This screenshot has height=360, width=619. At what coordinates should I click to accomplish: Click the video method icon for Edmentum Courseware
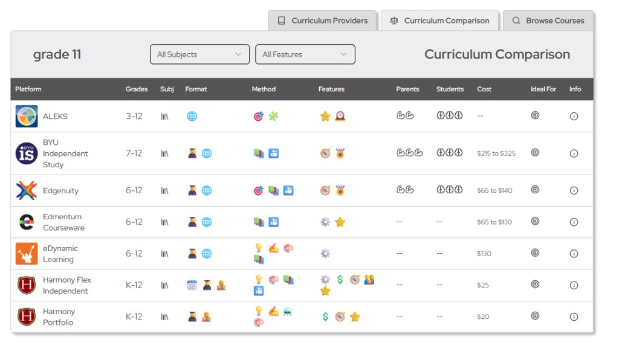pyautogui.click(x=274, y=222)
